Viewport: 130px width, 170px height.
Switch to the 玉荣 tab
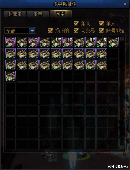(x=38, y=14)
